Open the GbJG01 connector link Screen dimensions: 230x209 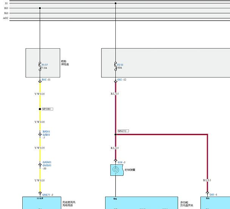coord(47,165)
